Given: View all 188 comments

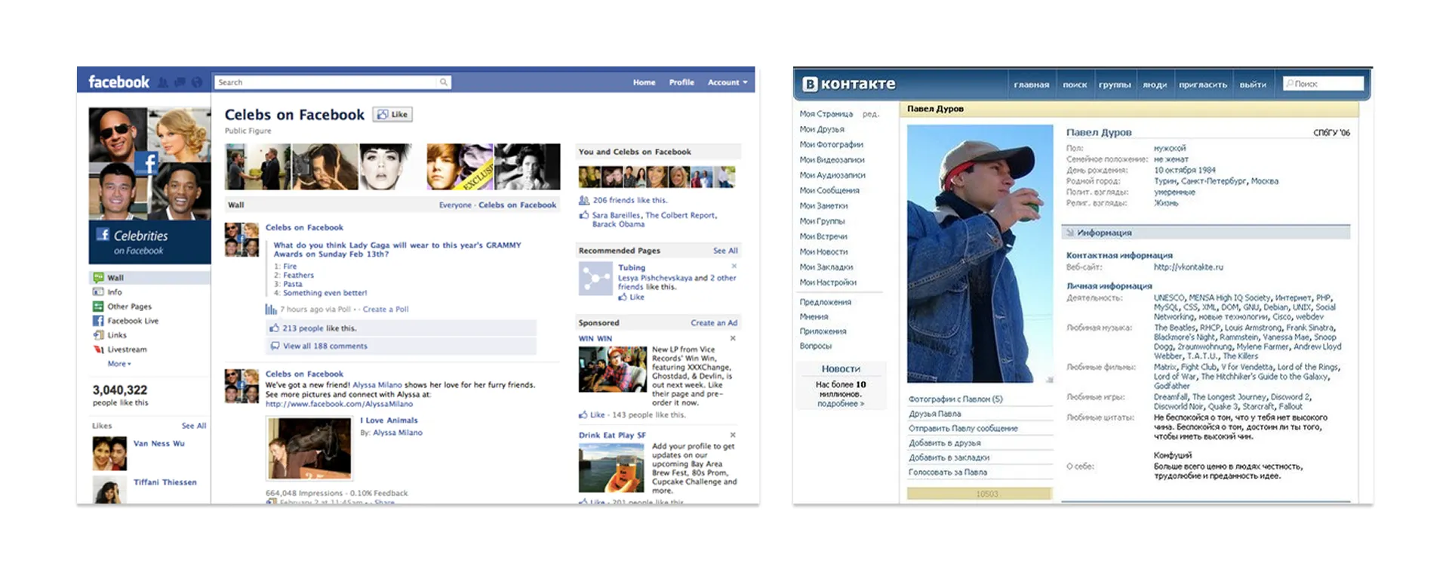Looking at the screenshot, I should tap(325, 346).
